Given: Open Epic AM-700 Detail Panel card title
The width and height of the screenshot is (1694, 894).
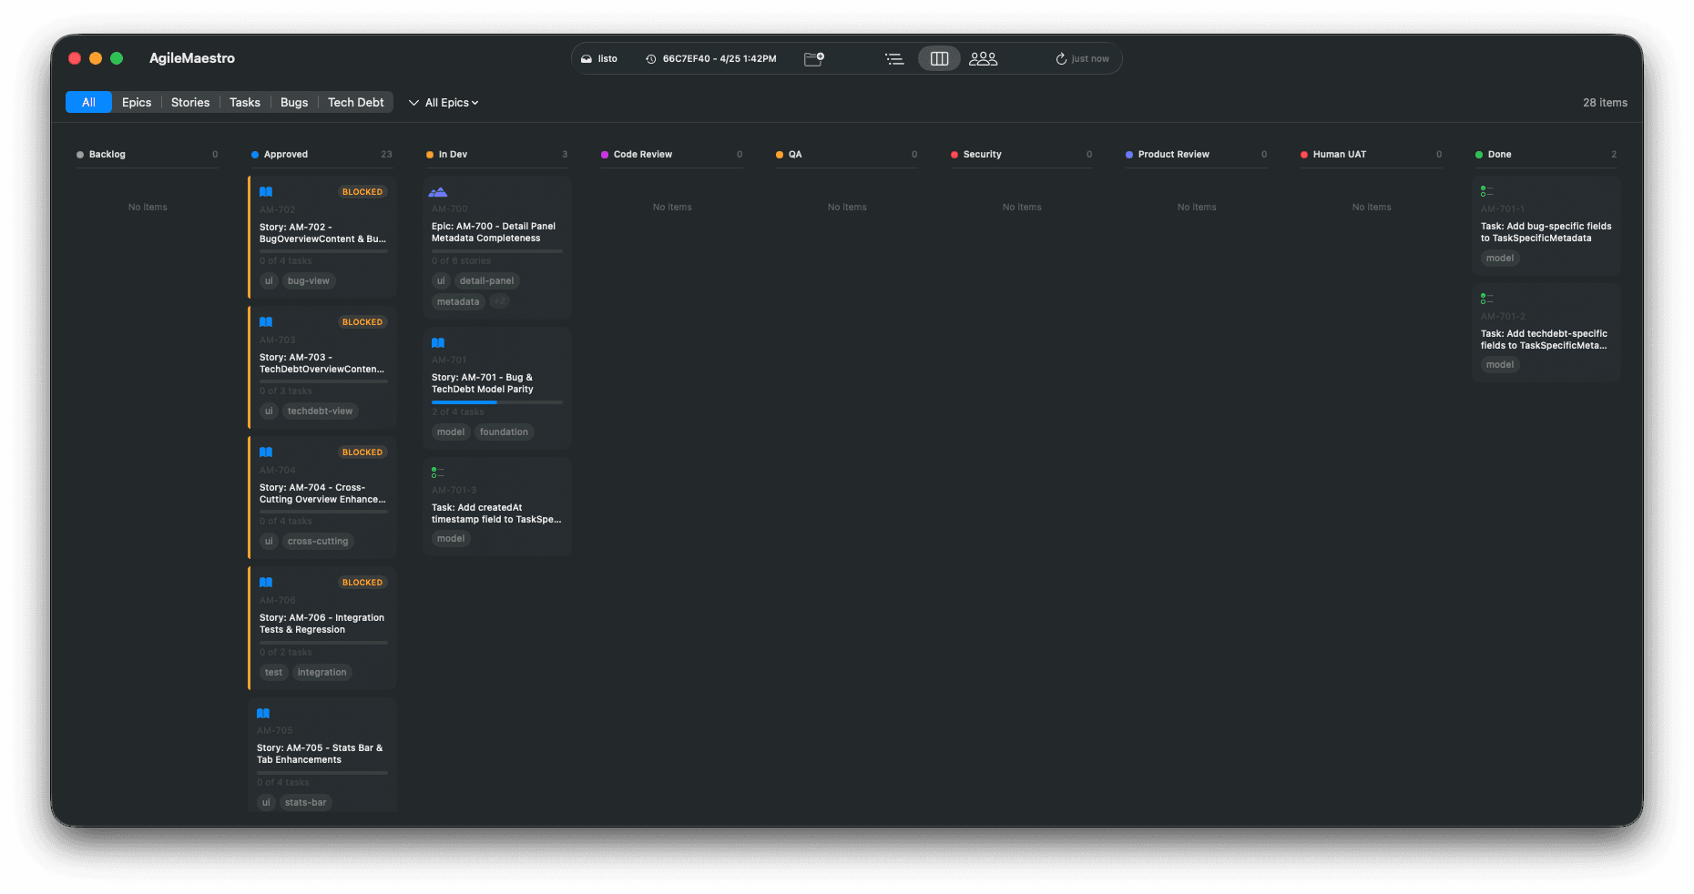Looking at the screenshot, I should pos(494,232).
